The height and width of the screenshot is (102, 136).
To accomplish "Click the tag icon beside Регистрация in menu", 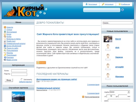I will pos(5,55).
